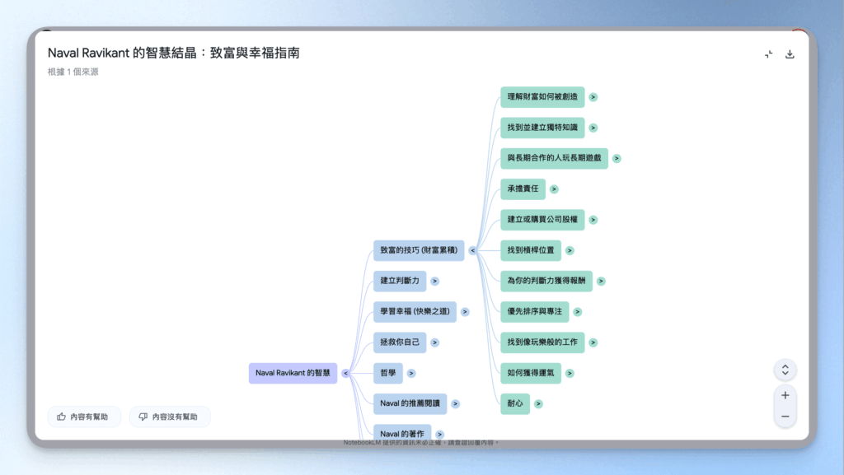This screenshot has width=844, height=475.
Task: Mark content as not helpful 內容沒有幫助
Action: click(170, 417)
